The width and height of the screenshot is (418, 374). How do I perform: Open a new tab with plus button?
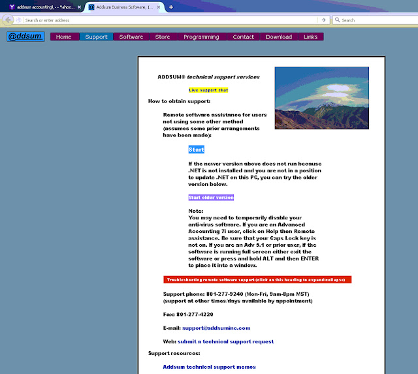pyautogui.click(x=171, y=7)
